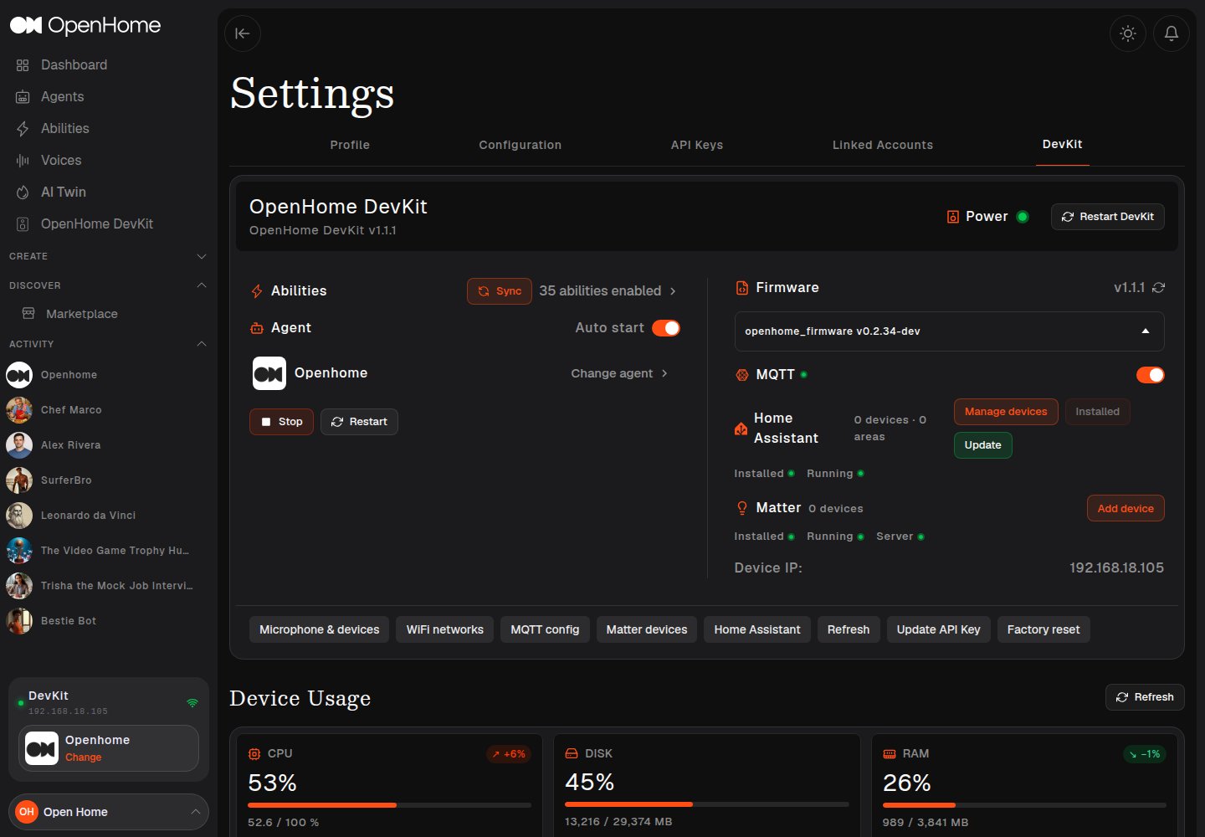Collapse sidebar with the arrow button
The image size is (1205, 837).
[x=243, y=33]
